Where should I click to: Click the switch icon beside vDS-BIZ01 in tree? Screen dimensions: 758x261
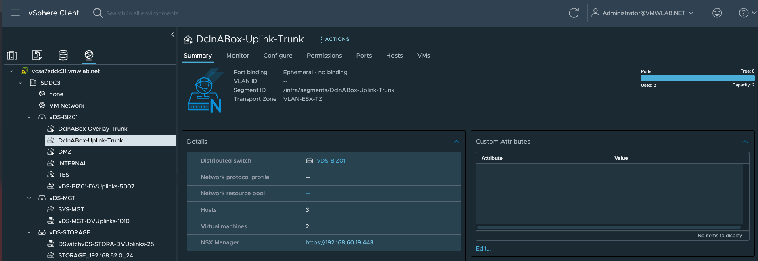pyautogui.click(x=42, y=117)
